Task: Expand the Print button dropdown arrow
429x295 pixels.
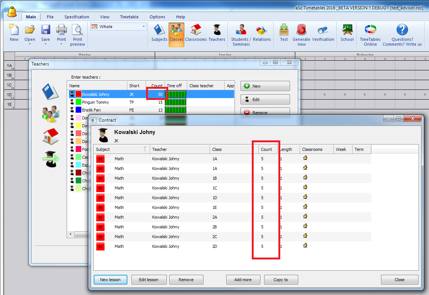Action: point(61,44)
